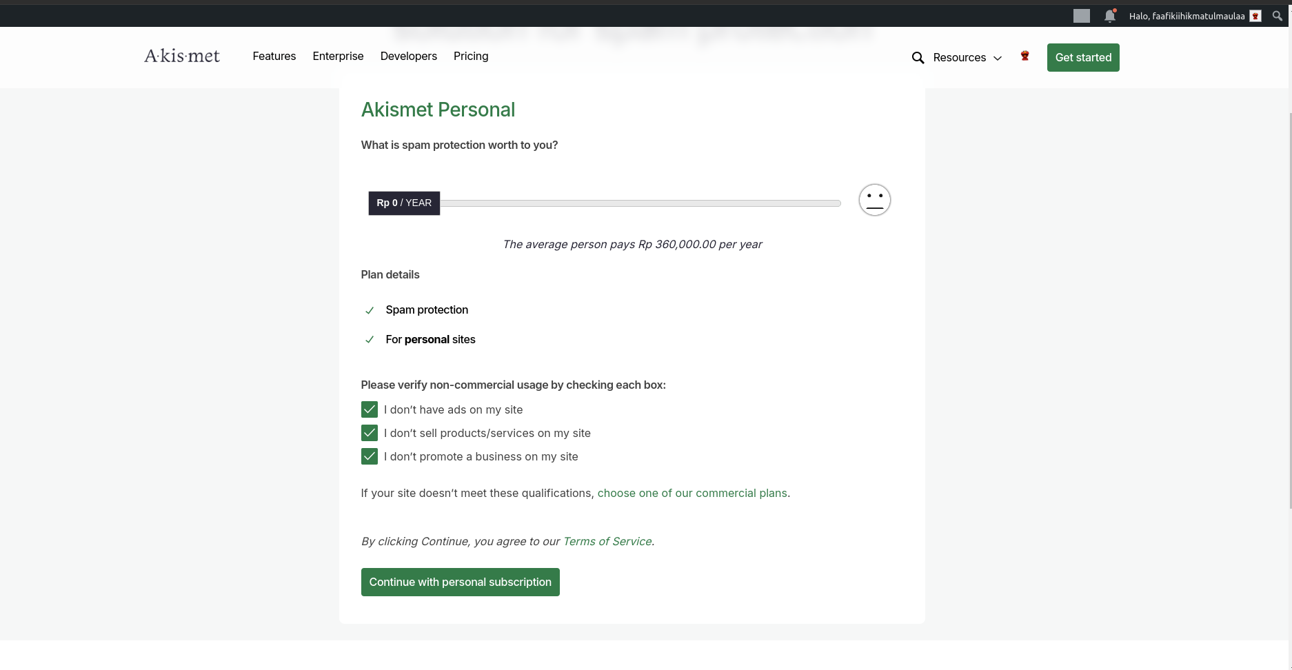This screenshot has width=1292, height=670.
Task: Click the gray reader icon in admin bar
Action: coord(1081,16)
